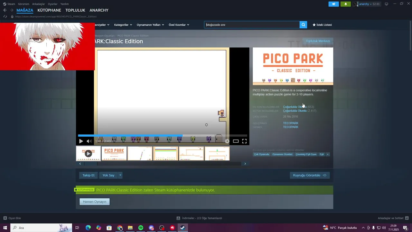This screenshot has width=412, height=232.
Task: Open the Yardım menu
Action: (x=64, y=4)
